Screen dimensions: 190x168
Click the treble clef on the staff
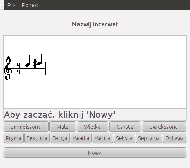(8, 68)
